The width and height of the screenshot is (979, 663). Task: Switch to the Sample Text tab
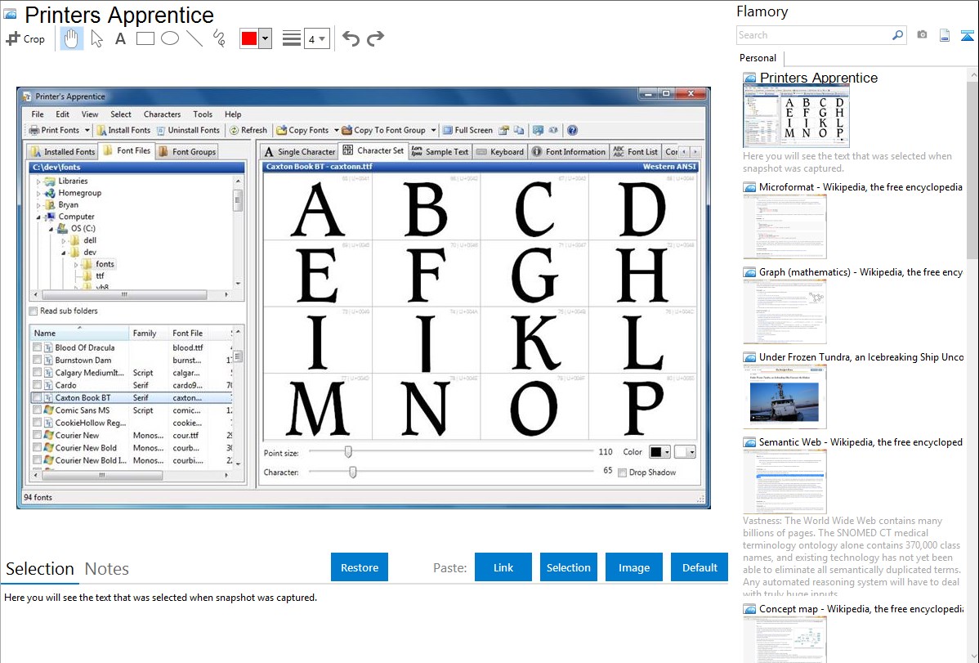(x=440, y=151)
